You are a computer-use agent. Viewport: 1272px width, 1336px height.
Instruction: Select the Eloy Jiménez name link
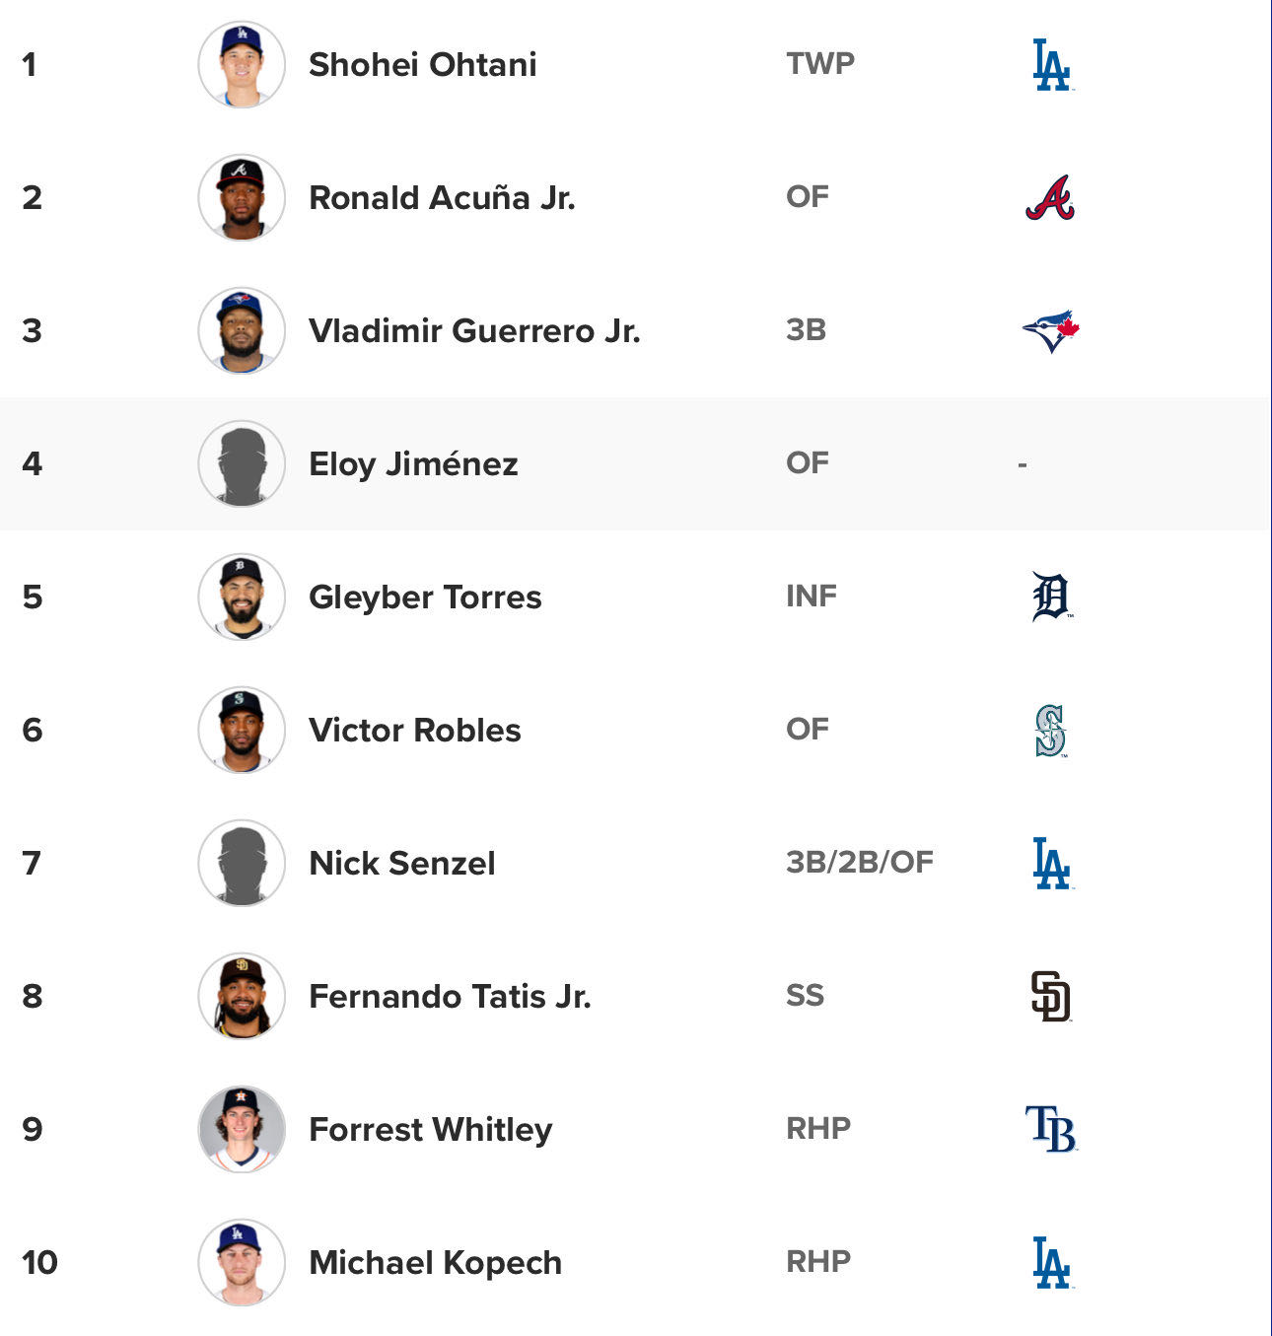[413, 464]
